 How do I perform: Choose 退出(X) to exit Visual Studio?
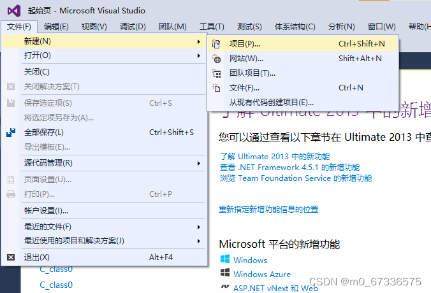pyautogui.click(x=104, y=257)
